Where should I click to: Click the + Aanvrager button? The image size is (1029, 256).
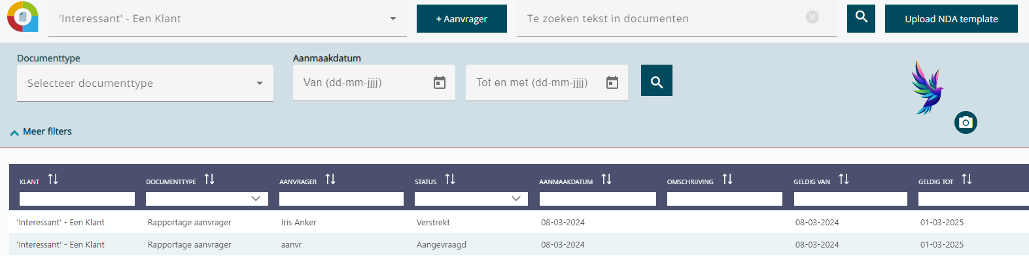(462, 19)
